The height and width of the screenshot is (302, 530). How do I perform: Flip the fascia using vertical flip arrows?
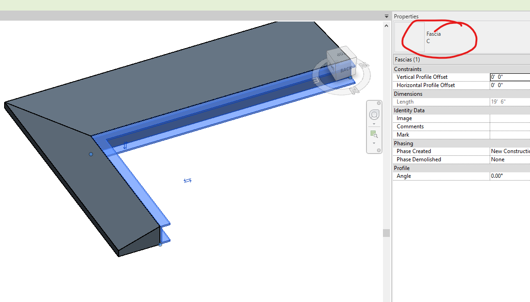125,145
